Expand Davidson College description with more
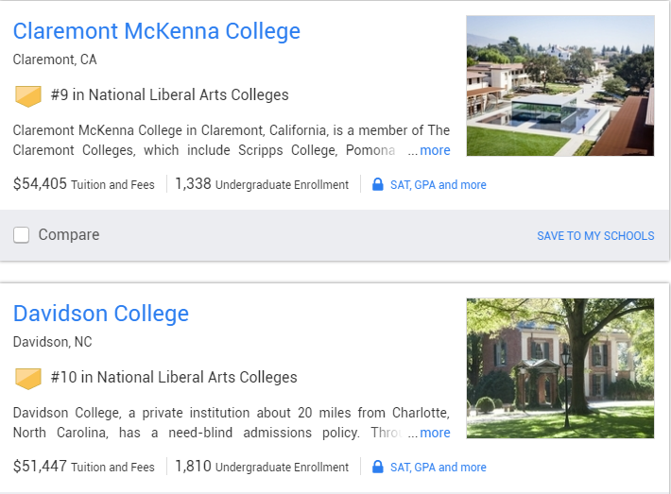This screenshot has height=494, width=671. pos(435,434)
